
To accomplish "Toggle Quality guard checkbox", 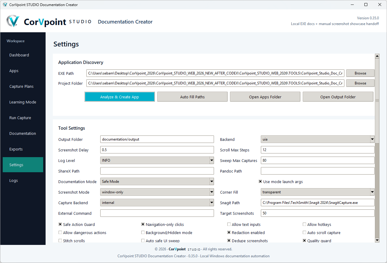I will [x=304, y=241].
